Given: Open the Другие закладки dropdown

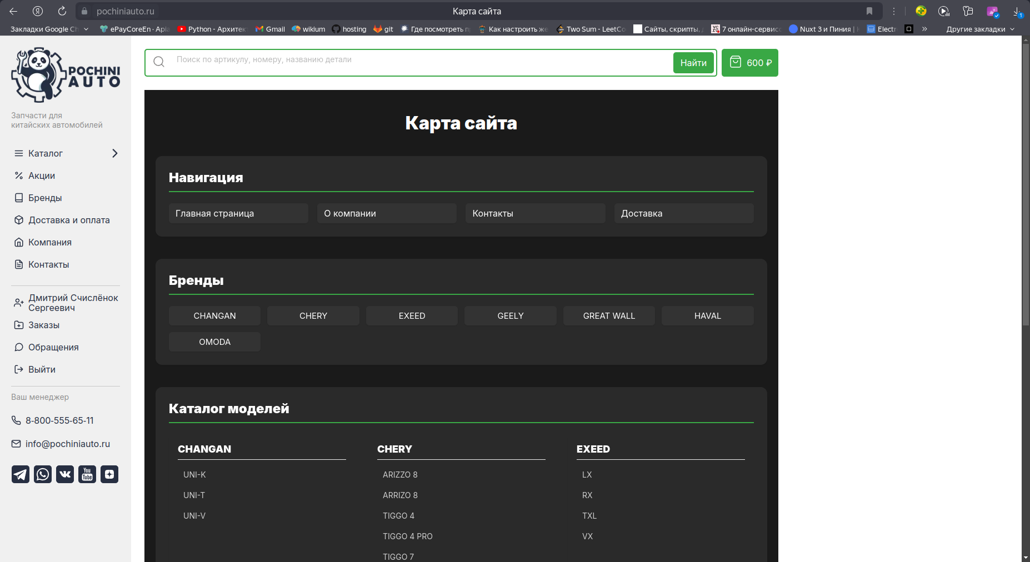Looking at the screenshot, I should (x=981, y=29).
